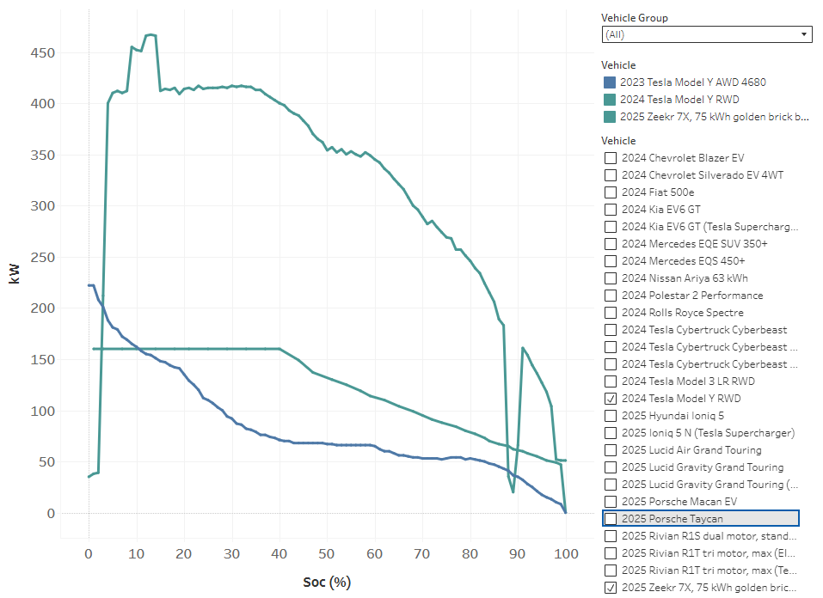Click the 2025 Lucid Air Grand Touring label

[x=691, y=450]
